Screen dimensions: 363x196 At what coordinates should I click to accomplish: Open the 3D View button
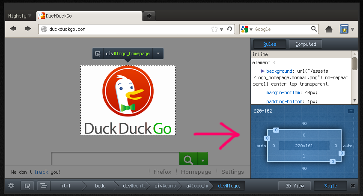[295, 186]
